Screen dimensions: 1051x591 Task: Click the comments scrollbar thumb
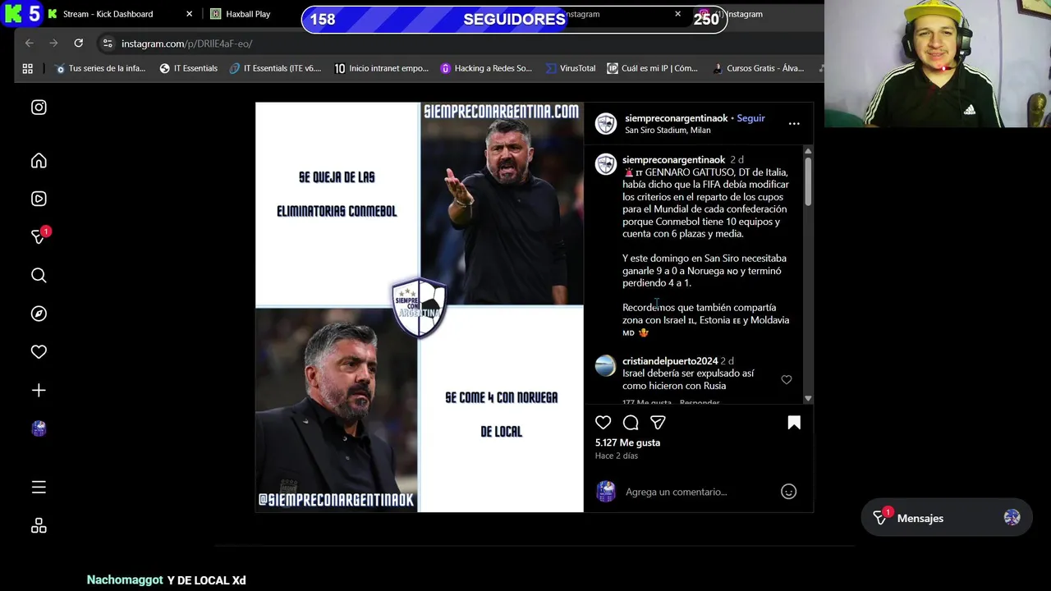point(808,181)
